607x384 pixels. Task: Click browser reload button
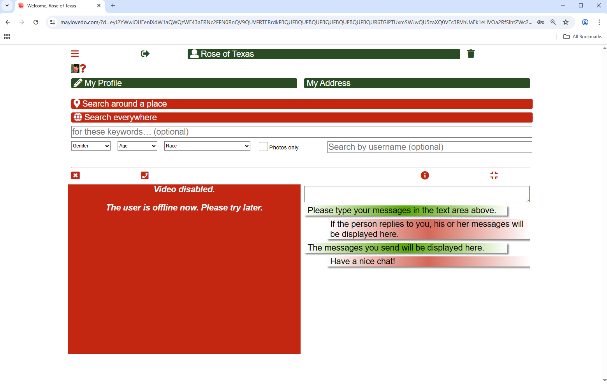pos(36,22)
